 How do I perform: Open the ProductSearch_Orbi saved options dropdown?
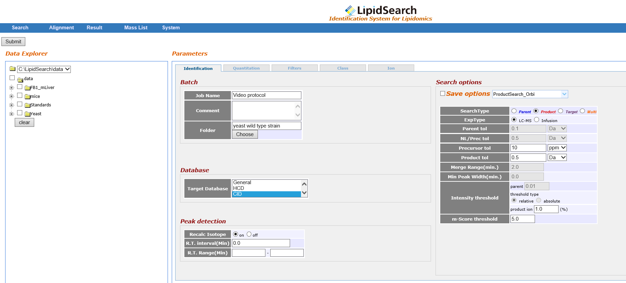click(530, 94)
